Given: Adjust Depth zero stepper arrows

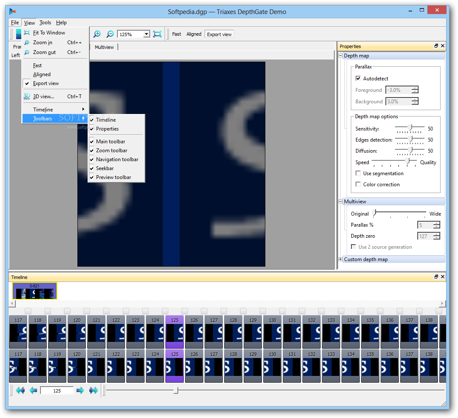Looking at the screenshot, I should [436, 236].
